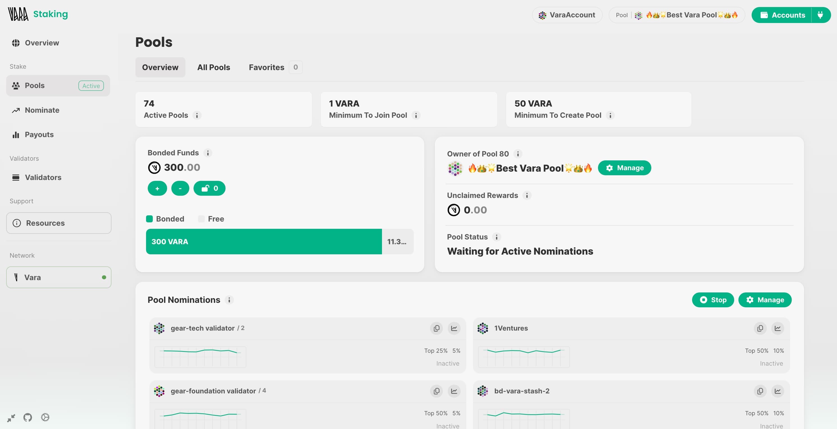Click Manage next to Best Vara Pool
The image size is (837, 429).
tap(624, 168)
